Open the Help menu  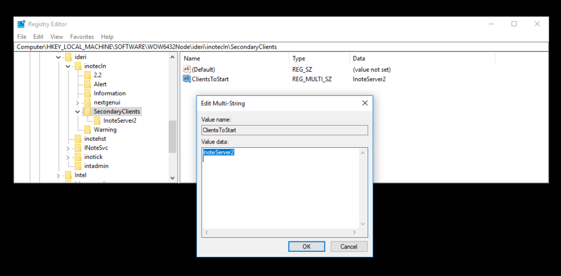click(x=107, y=37)
